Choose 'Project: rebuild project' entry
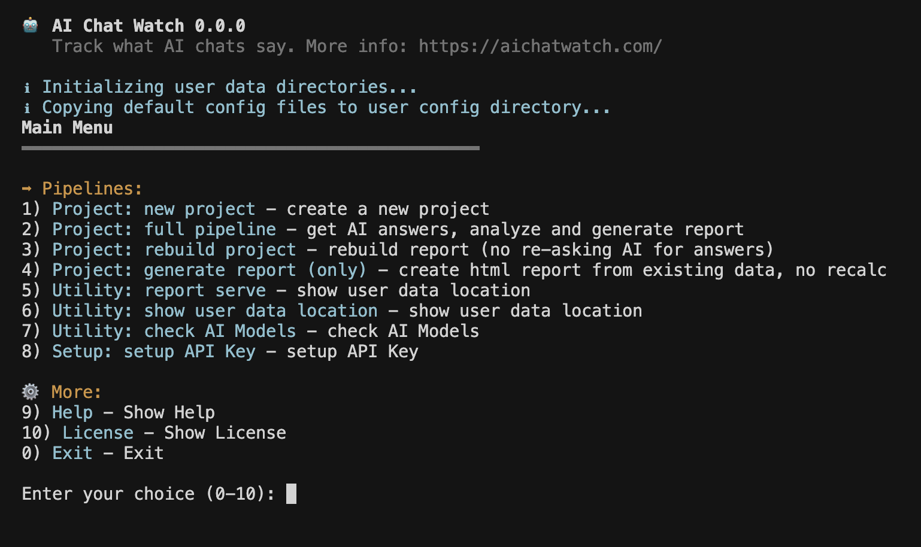The image size is (921, 547). point(174,250)
